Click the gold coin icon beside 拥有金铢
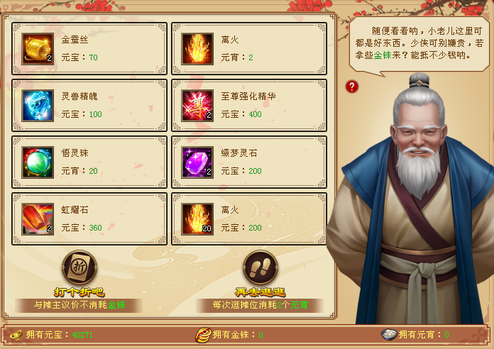The image size is (494, 349). pyautogui.click(x=203, y=335)
